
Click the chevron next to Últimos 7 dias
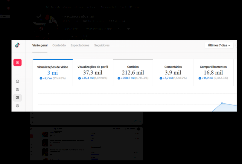pos(229,46)
